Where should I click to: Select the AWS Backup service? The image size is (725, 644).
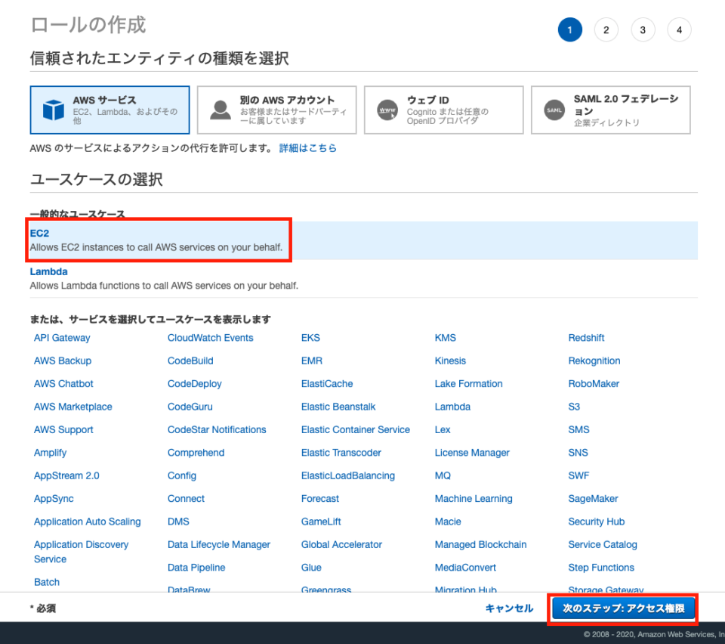coord(63,361)
